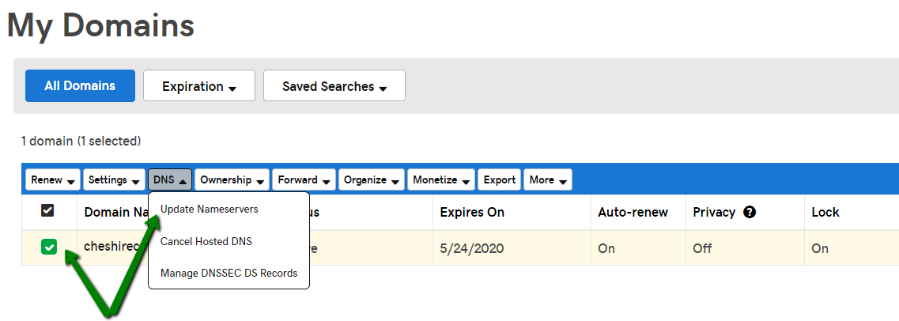The image size is (899, 321).
Task: Toggle the select-all checkbox in table header
Action: coord(47,211)
